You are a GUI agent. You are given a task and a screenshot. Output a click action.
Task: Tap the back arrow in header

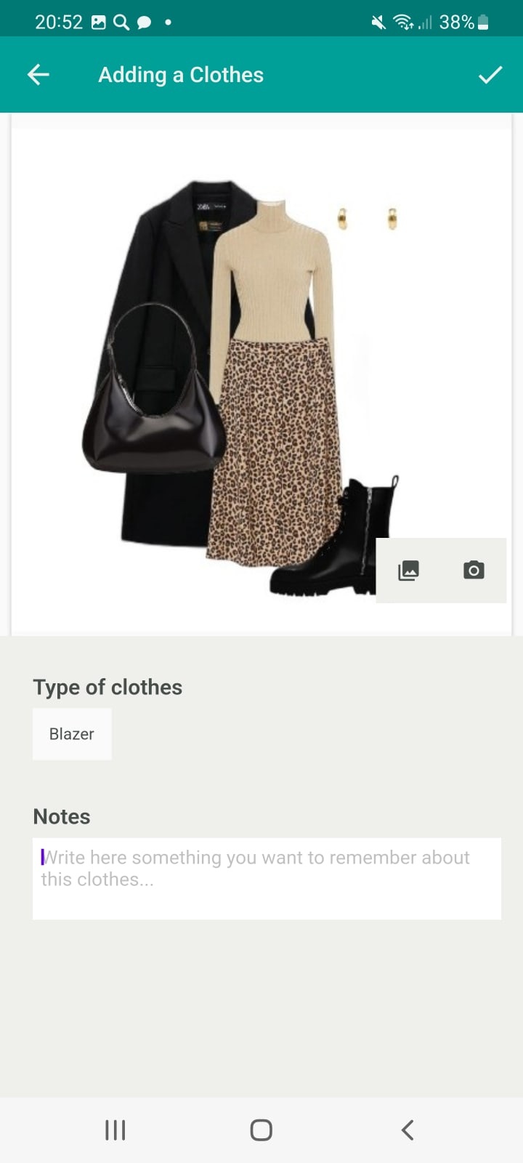point(38,74)
